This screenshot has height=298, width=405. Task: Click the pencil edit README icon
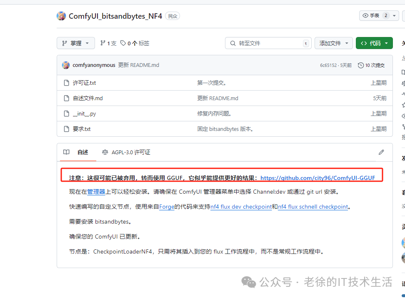(x=381, y=152)
